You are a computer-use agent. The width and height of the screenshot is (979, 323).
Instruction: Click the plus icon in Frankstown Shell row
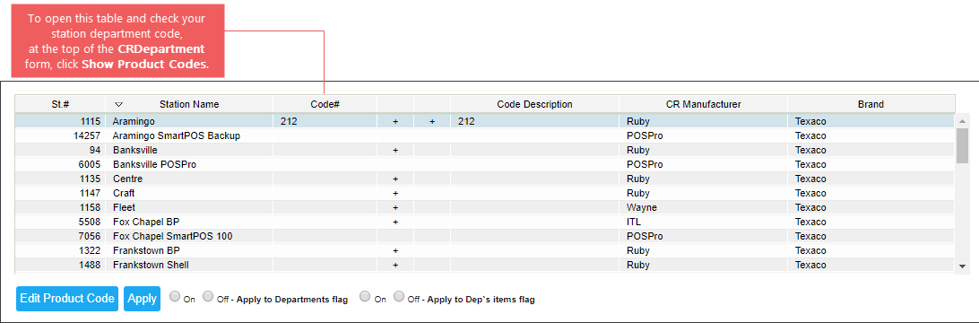(x=395, y=265)
